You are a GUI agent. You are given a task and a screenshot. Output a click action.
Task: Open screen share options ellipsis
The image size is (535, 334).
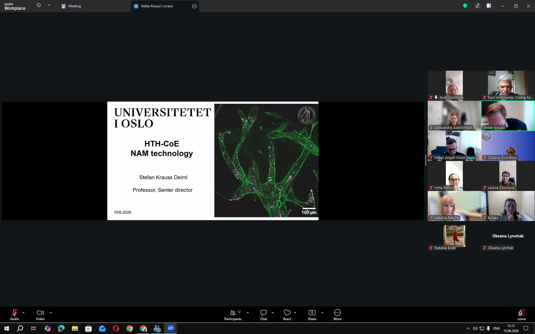tap(194, 6)
